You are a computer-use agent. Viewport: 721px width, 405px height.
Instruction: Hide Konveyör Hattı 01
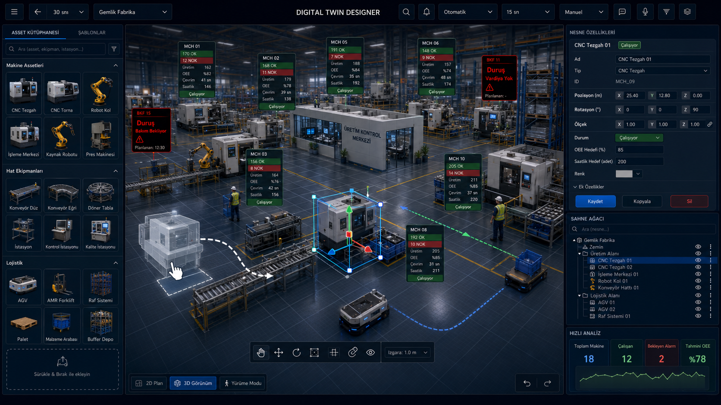698,288
